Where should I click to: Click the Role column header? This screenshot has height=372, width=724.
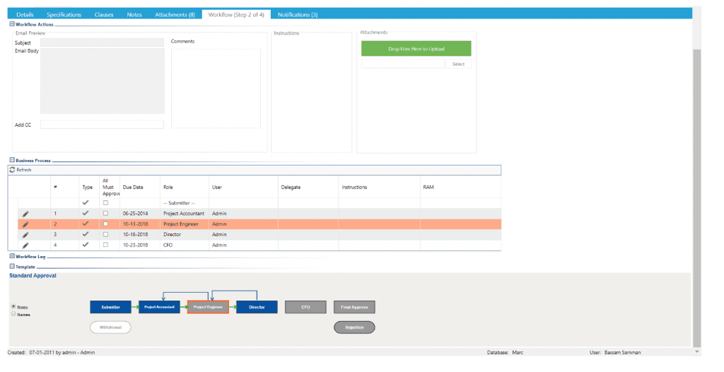tap(168, 187)
